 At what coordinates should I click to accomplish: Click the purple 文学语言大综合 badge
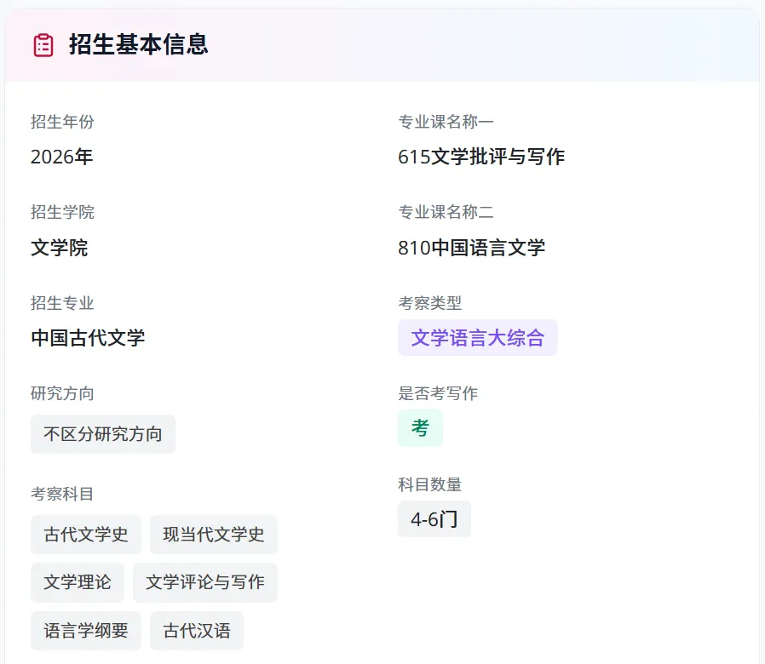point(478,337)
